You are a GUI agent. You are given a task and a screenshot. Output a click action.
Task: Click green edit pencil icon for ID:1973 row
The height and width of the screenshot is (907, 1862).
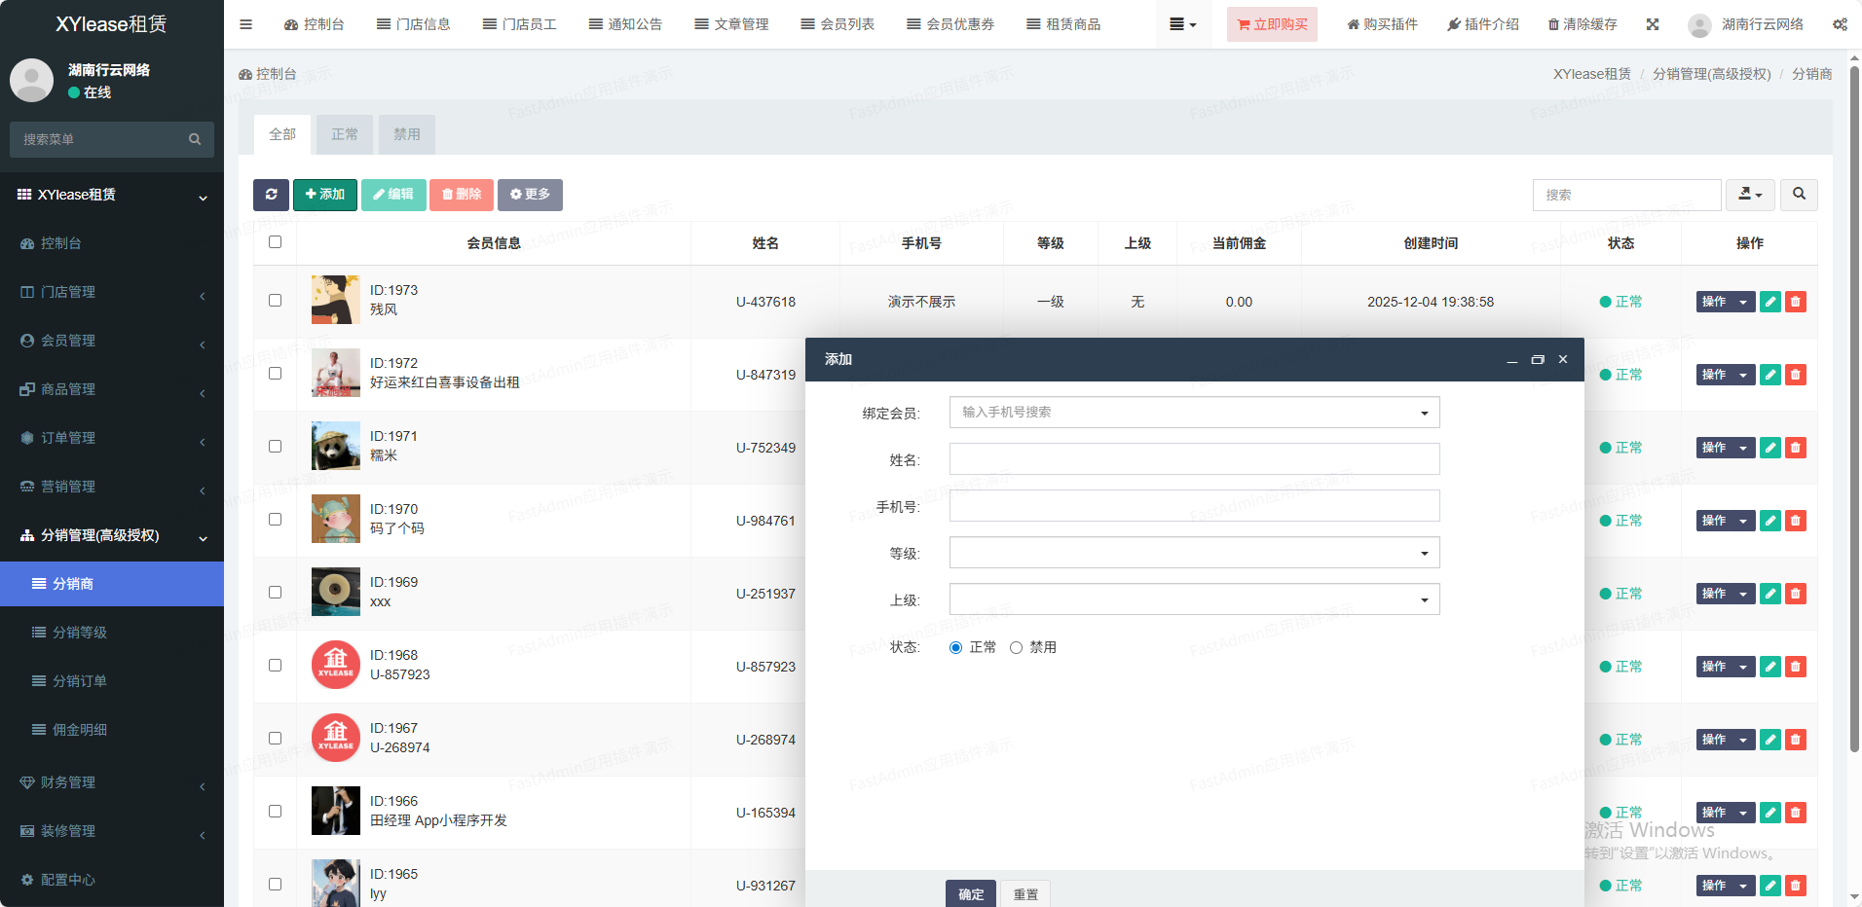[x=1769, y=302]
